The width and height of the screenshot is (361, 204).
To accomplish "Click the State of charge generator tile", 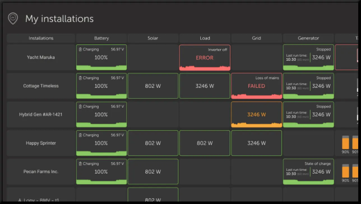I will tap(308, 171).
